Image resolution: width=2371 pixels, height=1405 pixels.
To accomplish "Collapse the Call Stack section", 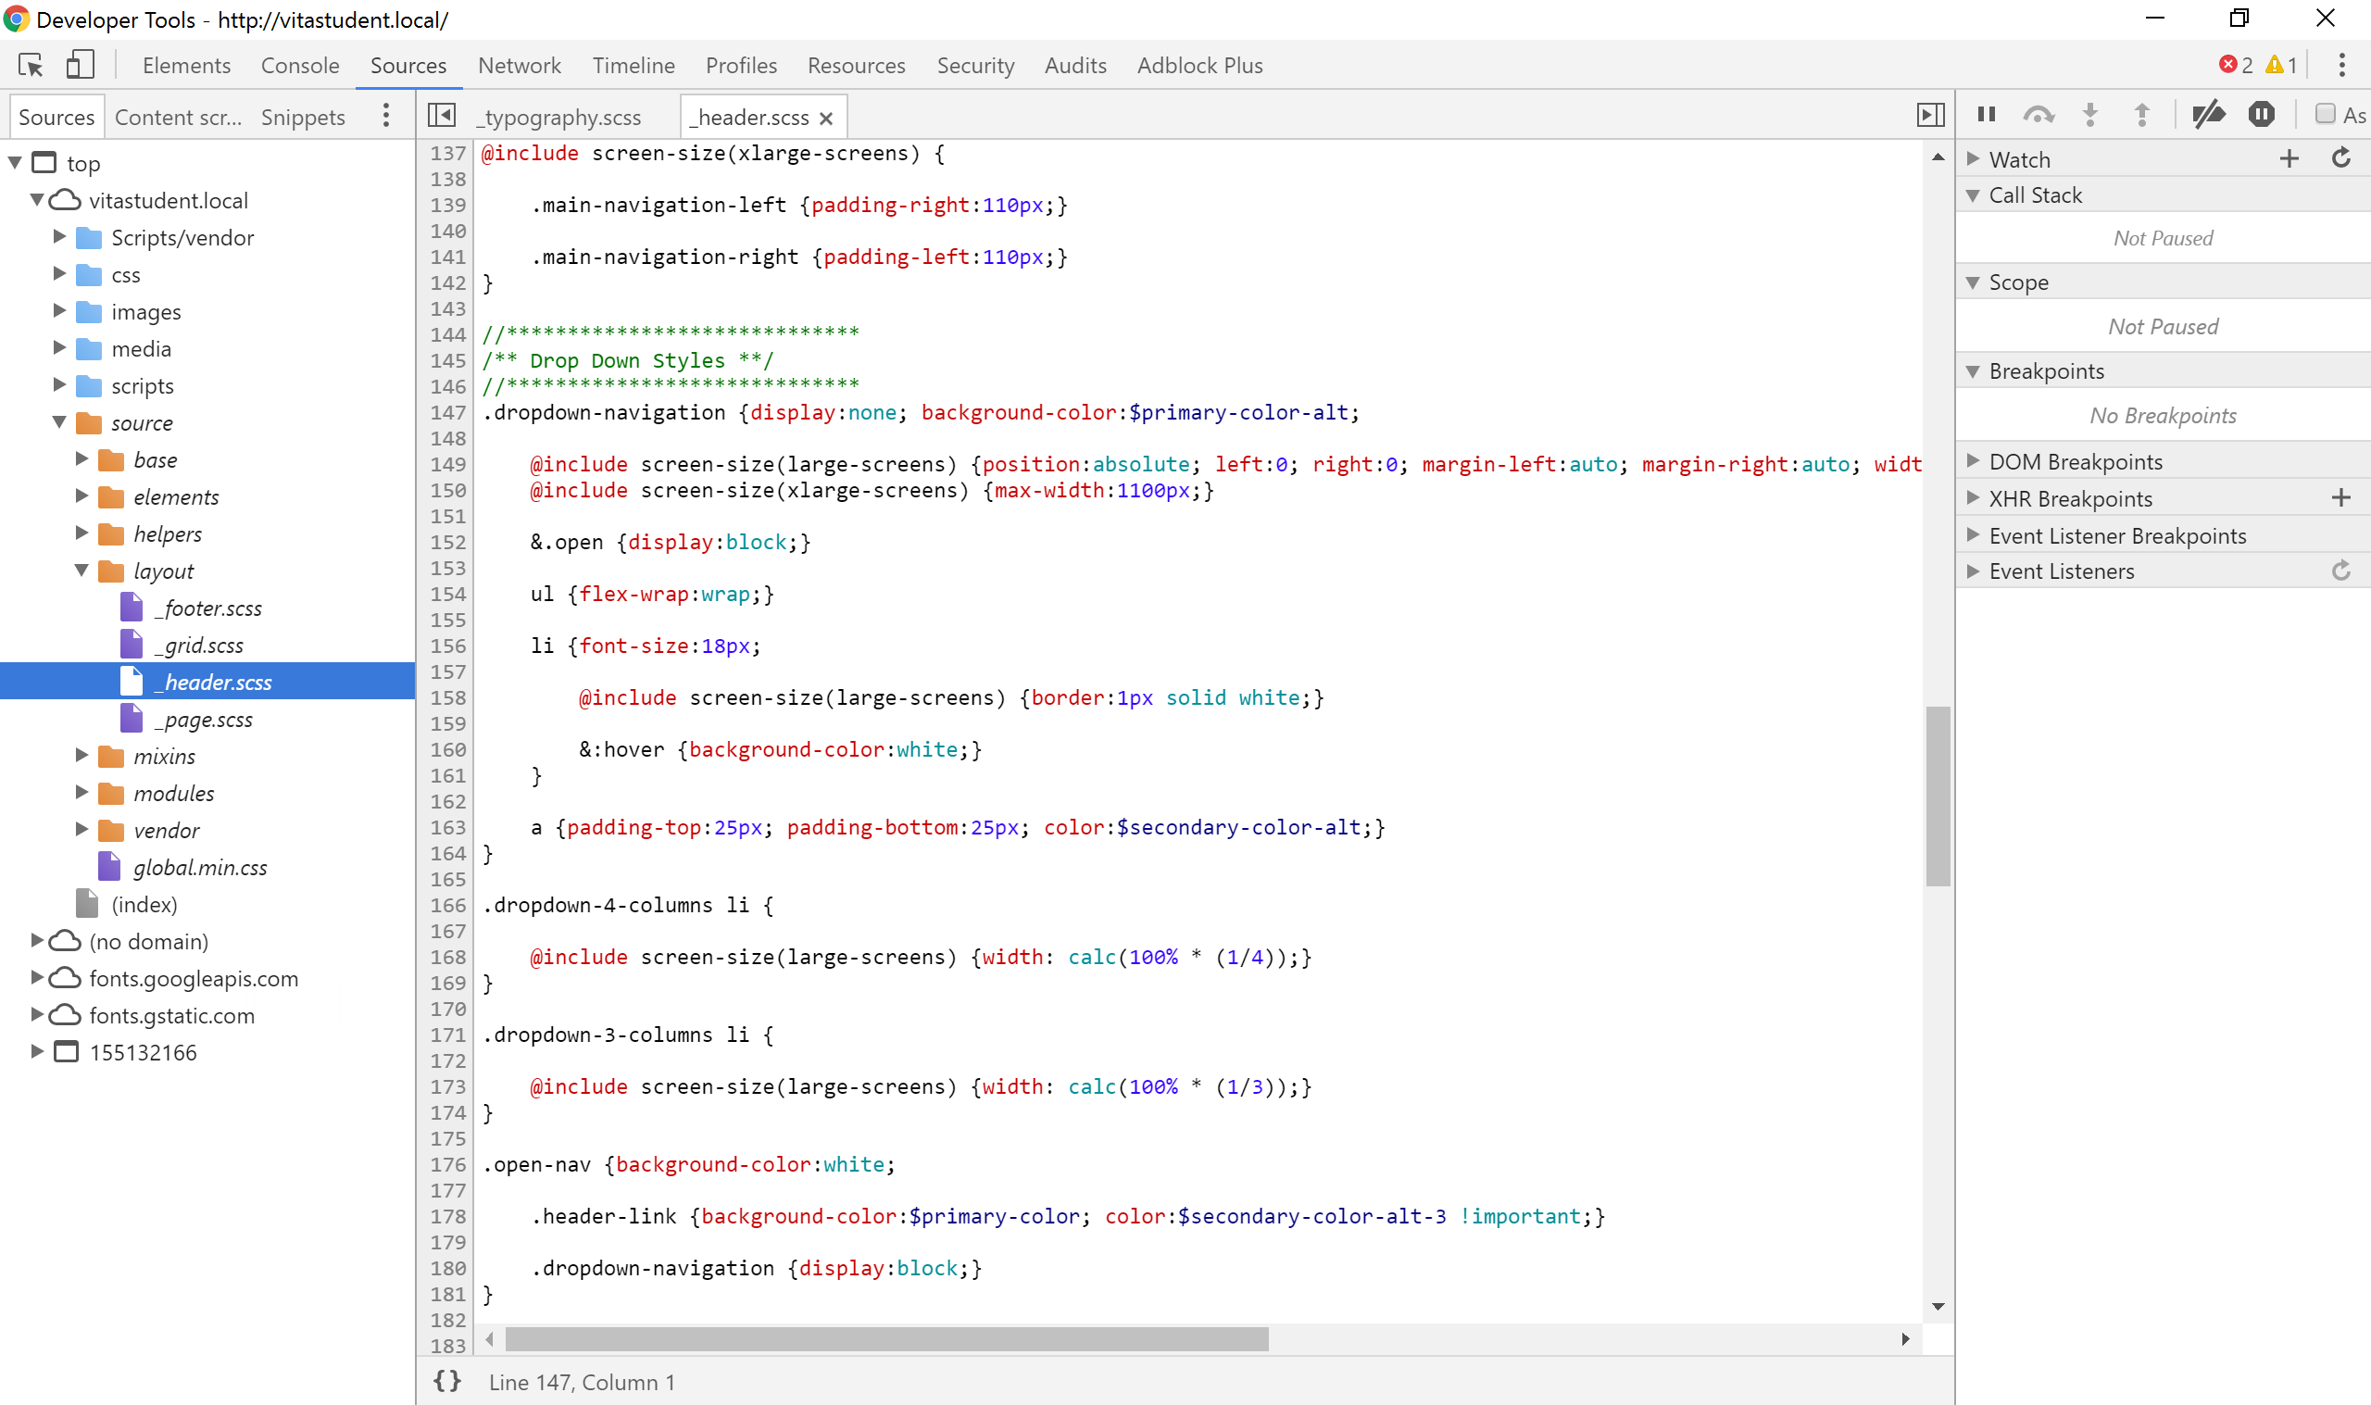I will coord(1974,195).
